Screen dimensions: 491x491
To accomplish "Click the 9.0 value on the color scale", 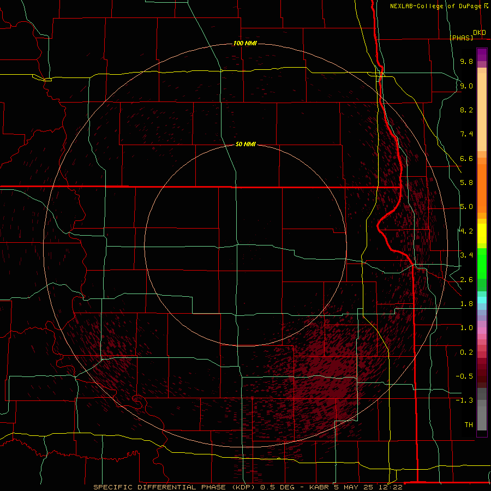I will 466,86.
